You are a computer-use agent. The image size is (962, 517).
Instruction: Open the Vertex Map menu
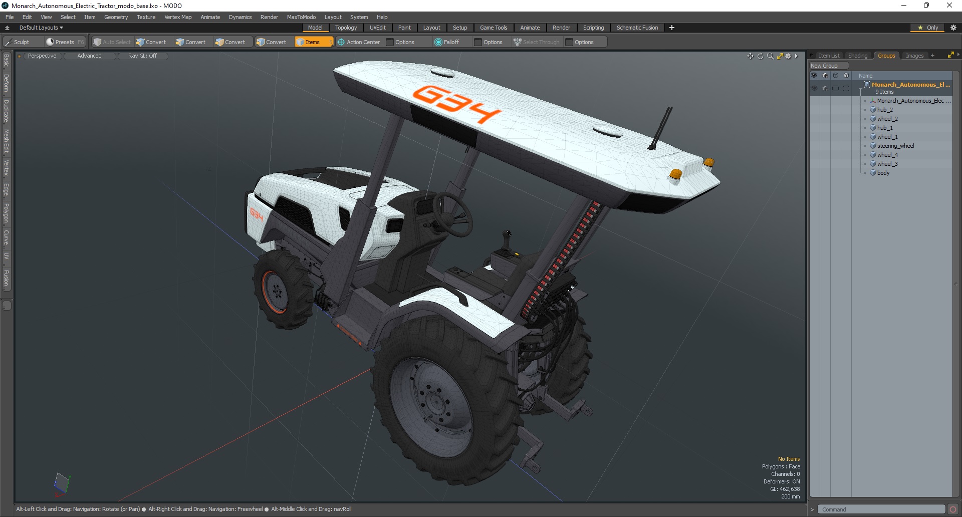(178, 17)
